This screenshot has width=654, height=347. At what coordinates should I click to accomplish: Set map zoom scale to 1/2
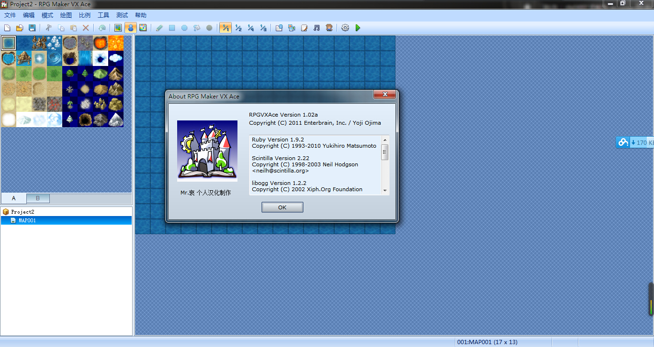[238, 28]
